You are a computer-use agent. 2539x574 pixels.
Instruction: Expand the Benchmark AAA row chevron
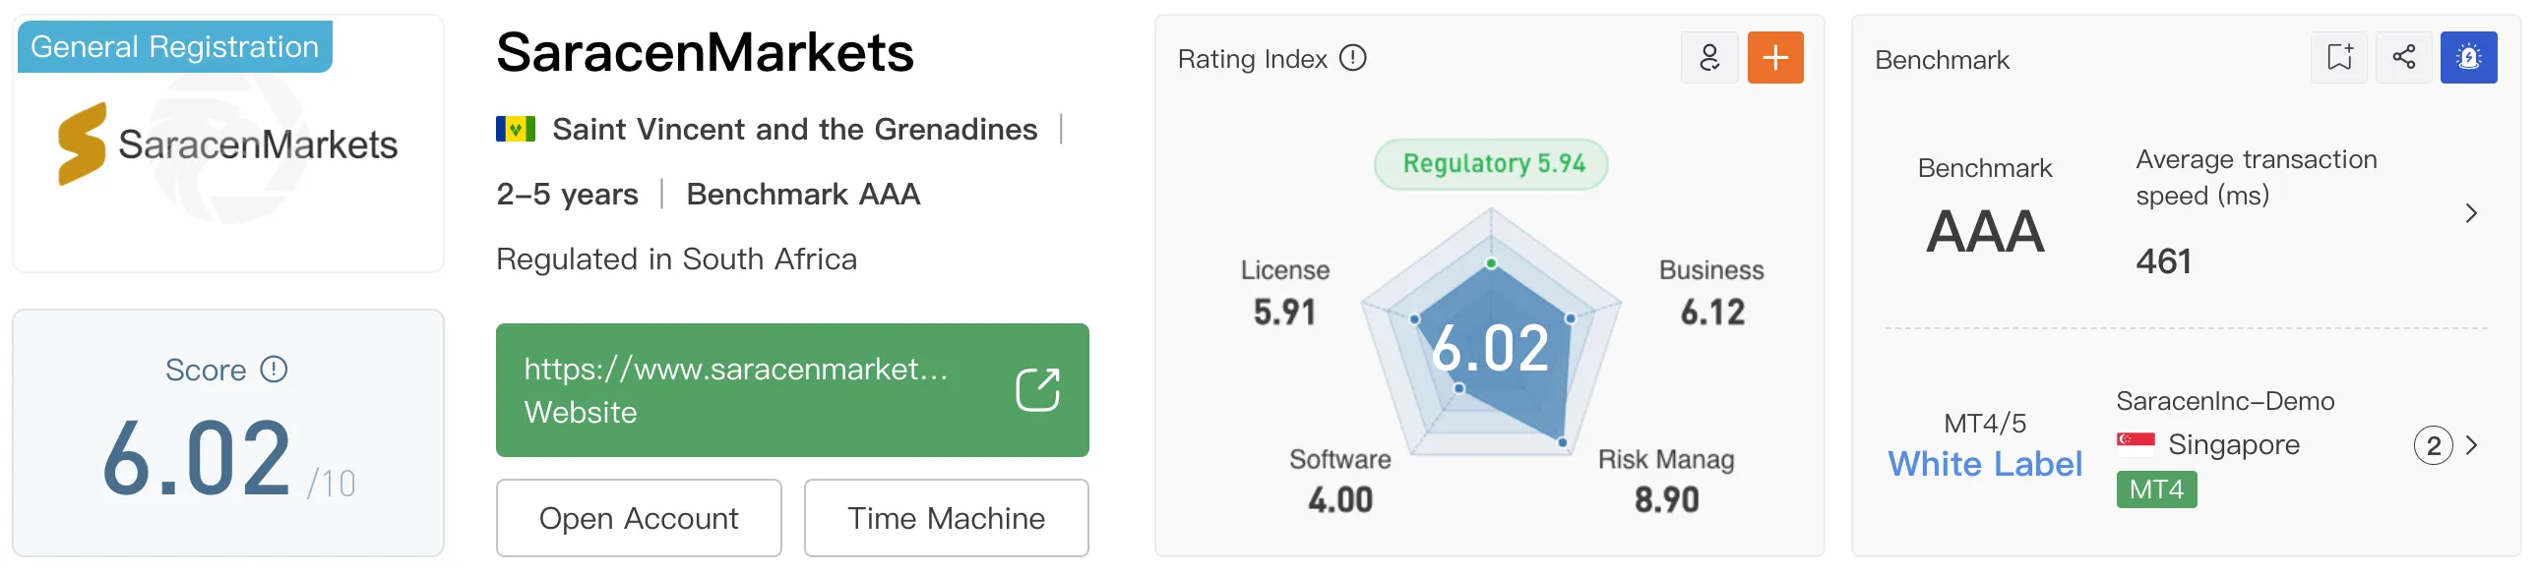pyautogui.click(x=2470, y=213)
